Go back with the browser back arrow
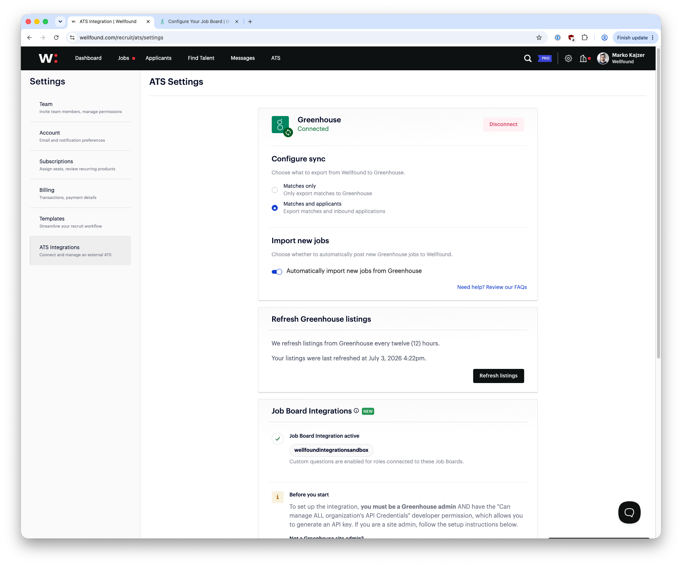682x566 pixels. [x=29, y=38]
